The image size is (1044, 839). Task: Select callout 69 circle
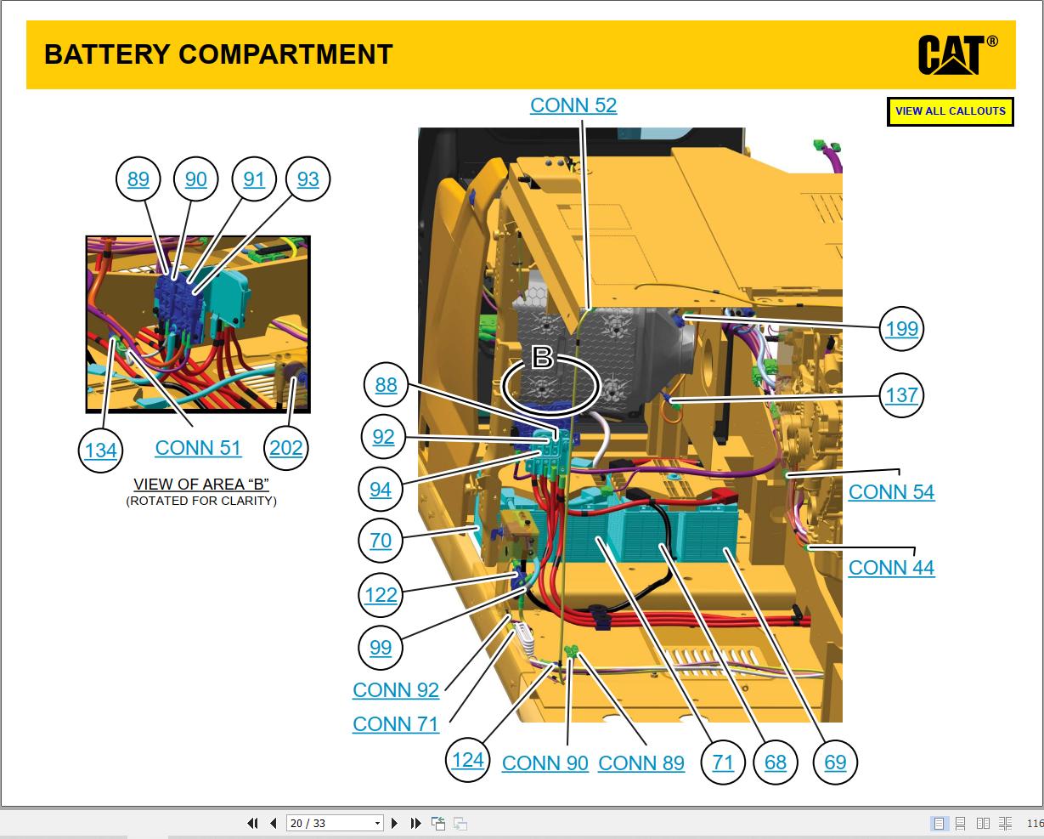click(x=836, y=762)
